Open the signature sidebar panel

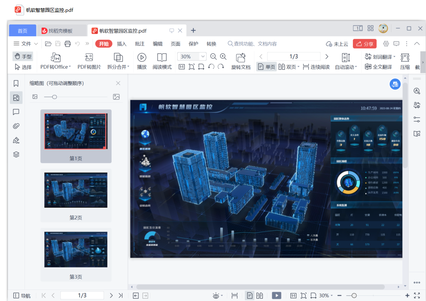[x=16, y=140]
